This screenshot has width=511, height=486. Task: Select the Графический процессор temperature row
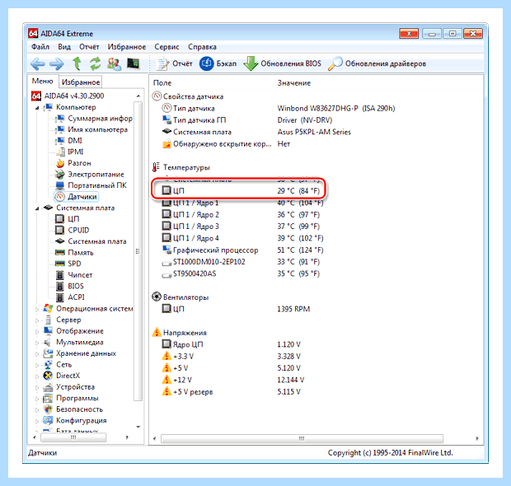click(x=243, y=250)
